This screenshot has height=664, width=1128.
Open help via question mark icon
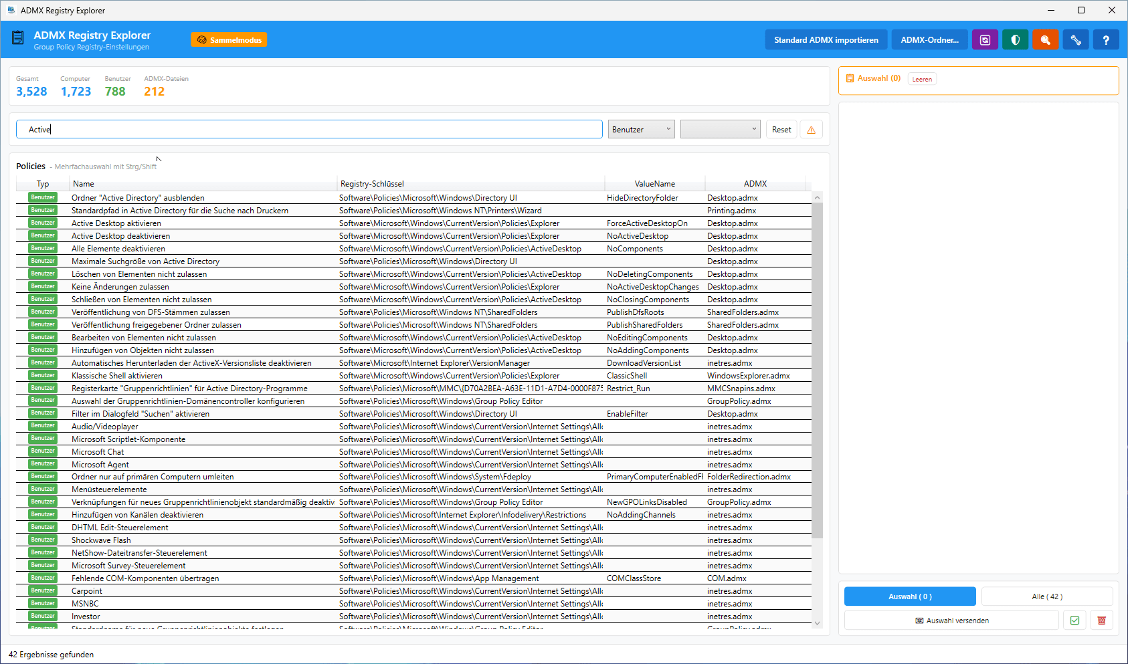[1106, 40]
